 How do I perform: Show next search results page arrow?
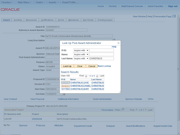point(97,76)
